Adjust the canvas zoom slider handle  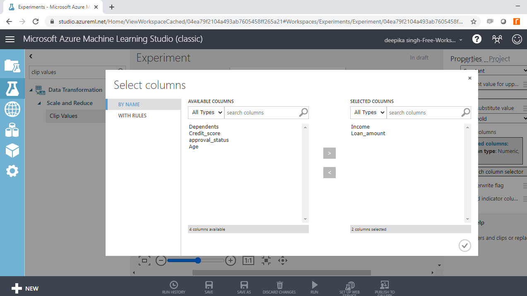198,260
